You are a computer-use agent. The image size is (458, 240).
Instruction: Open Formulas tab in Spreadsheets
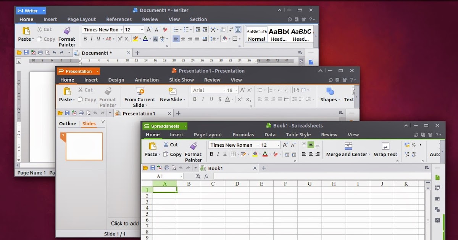click(x=243, y=135)
